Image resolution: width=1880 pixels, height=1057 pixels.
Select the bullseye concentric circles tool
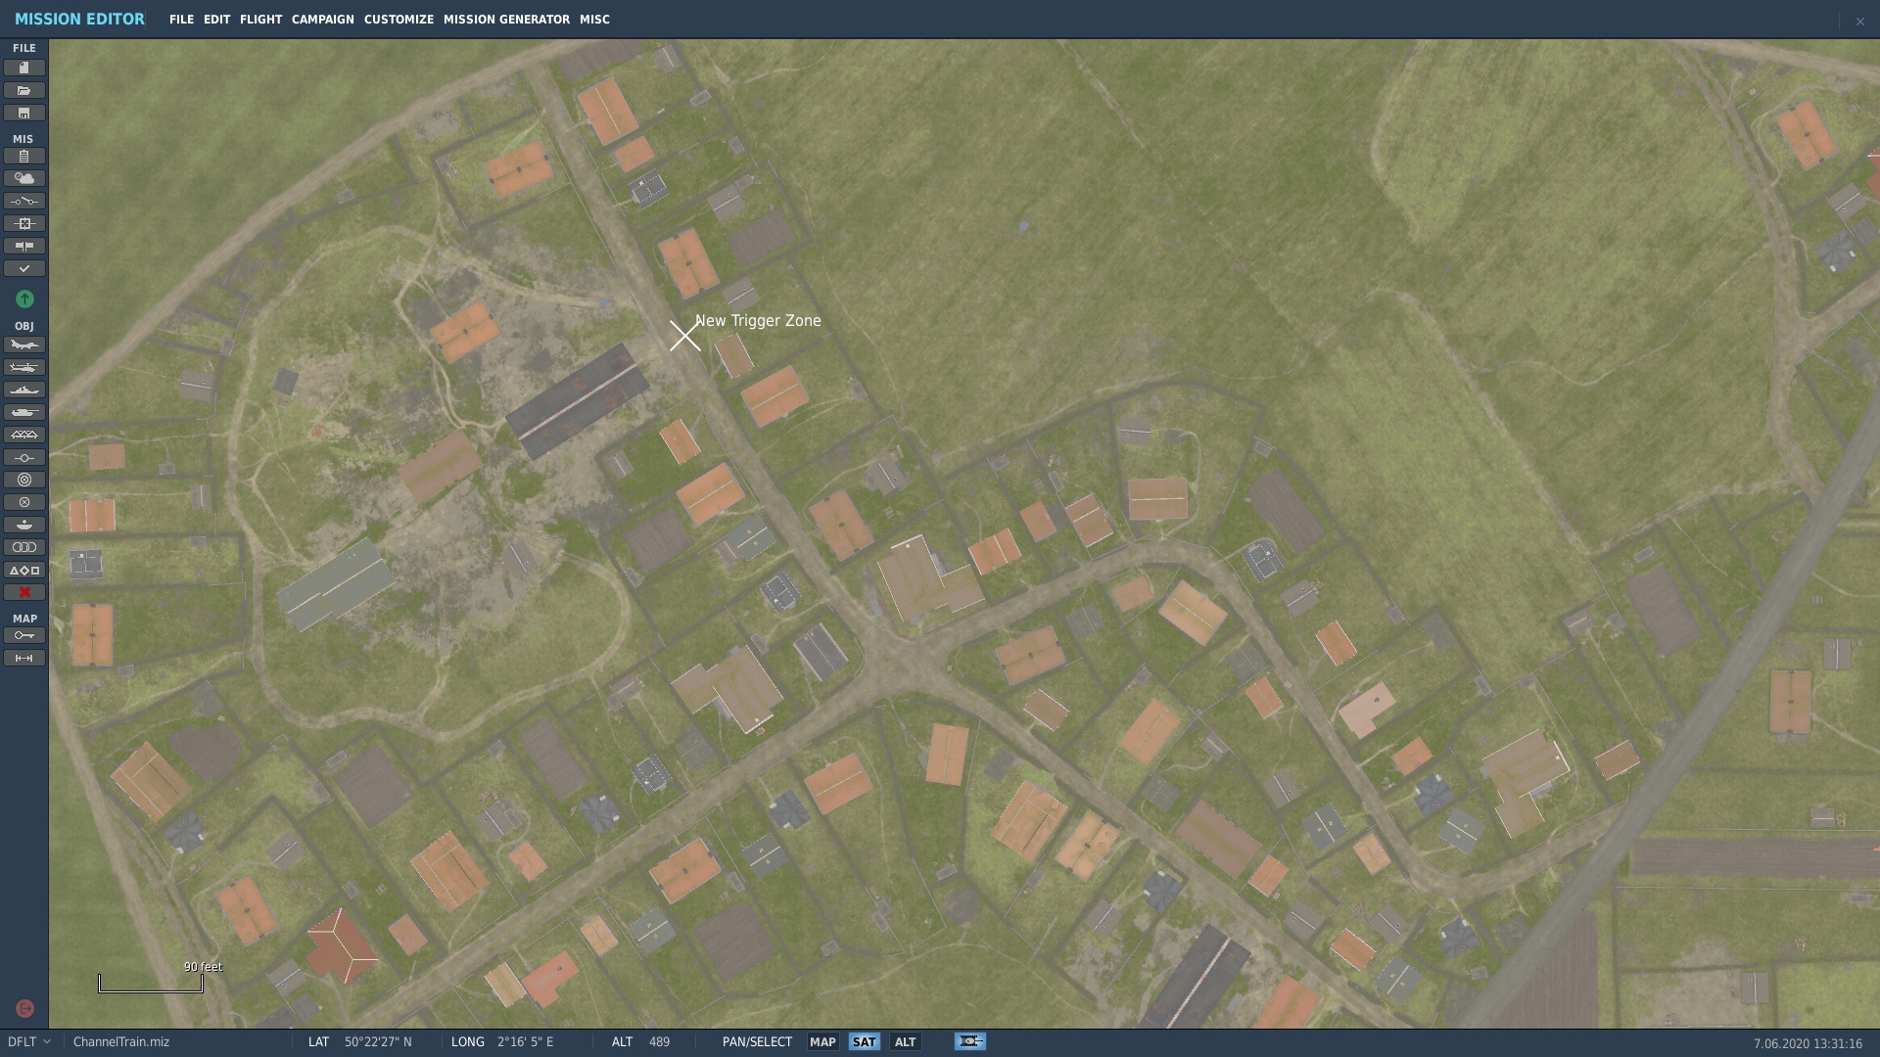pyautogui.click(x=24, y=480)
